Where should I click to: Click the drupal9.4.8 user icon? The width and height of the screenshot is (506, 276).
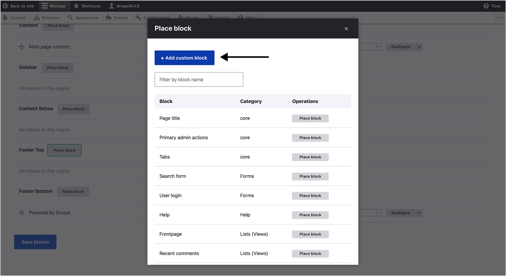[x=112, y=6]
